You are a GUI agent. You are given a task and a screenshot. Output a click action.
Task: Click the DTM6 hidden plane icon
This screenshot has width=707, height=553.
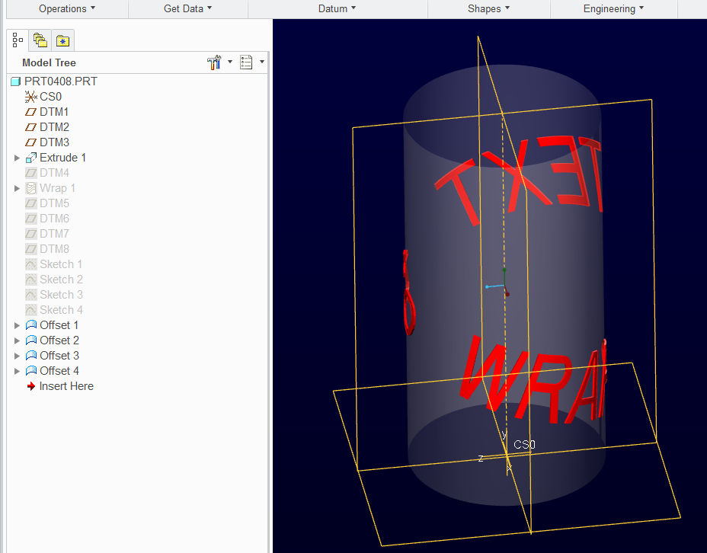(31, 219)
